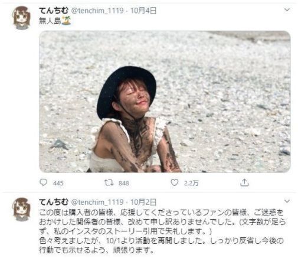Like the 無人島 tweet via the heart icon
This screenshot has height=258, width=298.
click(174, 182)
